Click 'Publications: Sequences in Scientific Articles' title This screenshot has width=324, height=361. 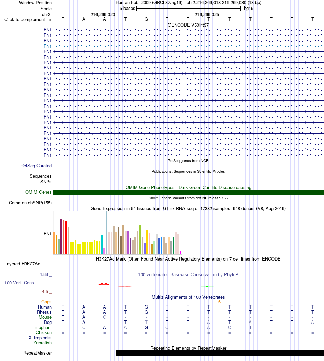point(188,171)
